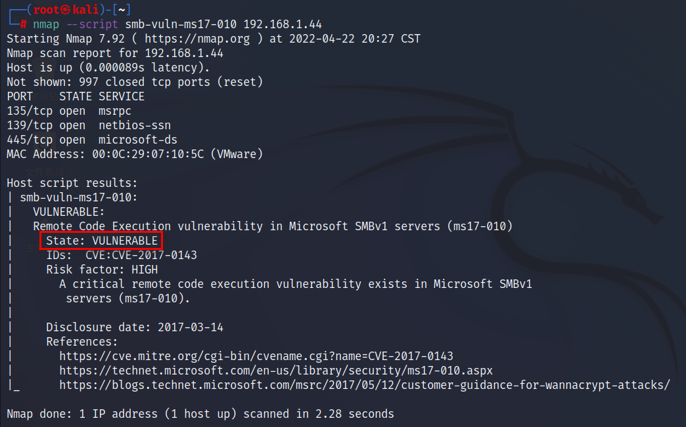Open the technet.microsoft.com ms17-010.aspx link
686x427 pixels.
coord(275,371)
